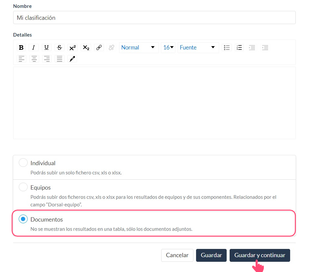Viewport: 326px width, 272px height.
Task: Click the 'Podrás subir dos ficheros' description
Action: pos(153,201)
